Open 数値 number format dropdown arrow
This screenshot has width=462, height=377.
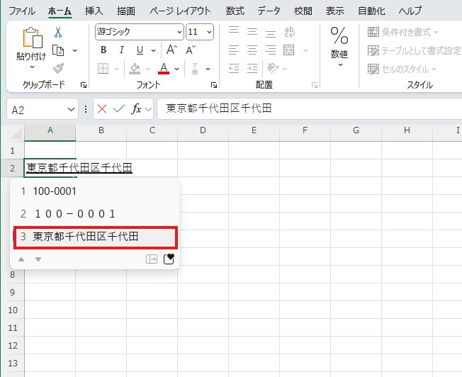(x=340, y=65)
